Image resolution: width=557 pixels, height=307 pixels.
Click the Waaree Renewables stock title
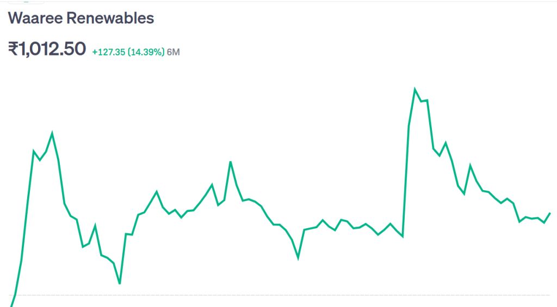pyautogui.click(x=81, y=18)
